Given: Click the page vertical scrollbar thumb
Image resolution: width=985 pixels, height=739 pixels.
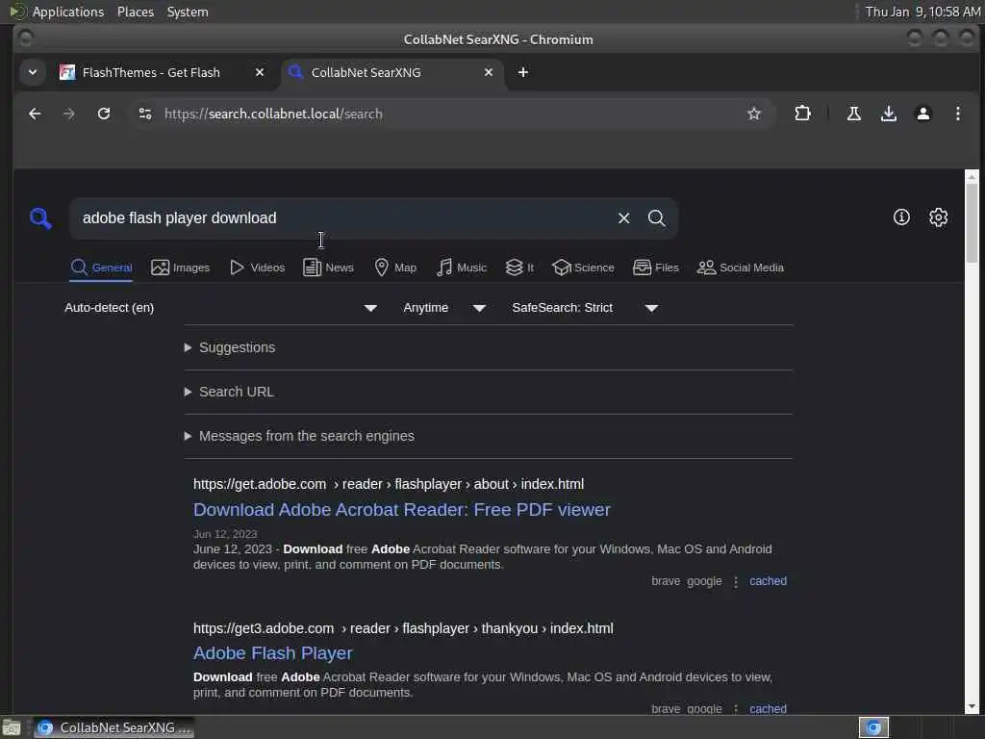Looking at the screenshot, I should click(x=972, y=223).
